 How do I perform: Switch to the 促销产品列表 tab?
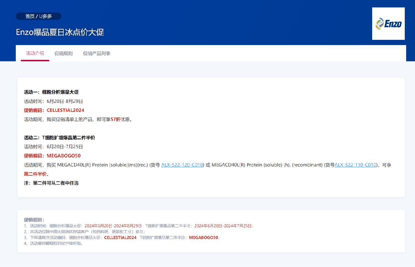[97, 53]
